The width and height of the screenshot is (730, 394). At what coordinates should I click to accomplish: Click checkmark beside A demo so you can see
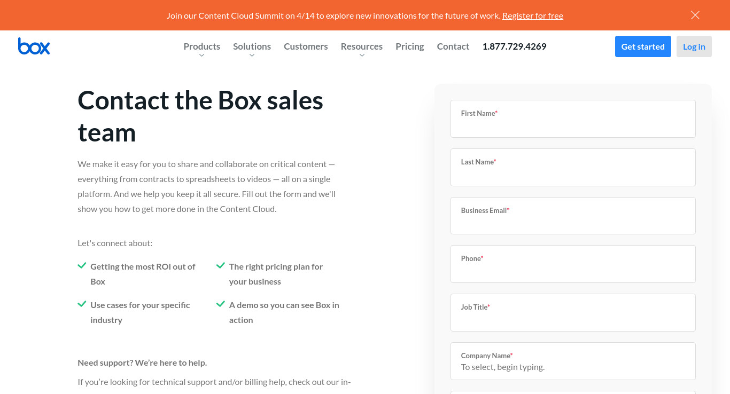pos(220,304)
